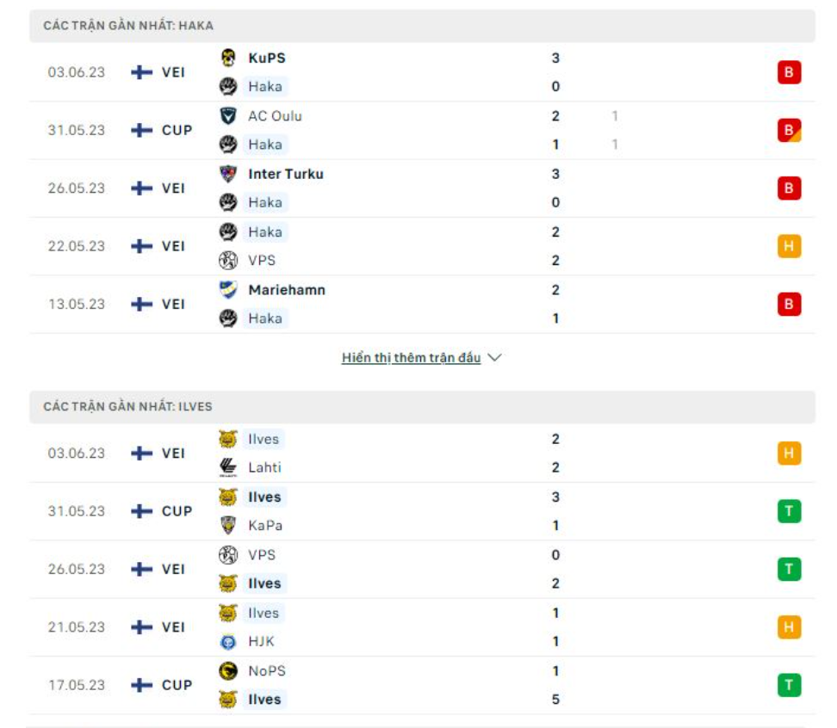
Task: Click the NoPS club logo
Action: click(x=228, y=671)
